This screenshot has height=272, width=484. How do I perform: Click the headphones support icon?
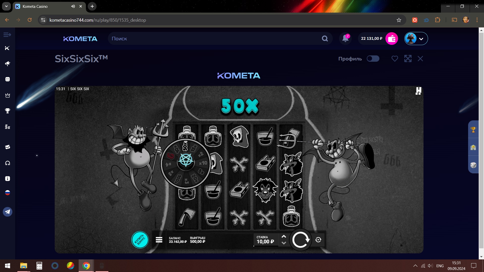tap(8, 163)
